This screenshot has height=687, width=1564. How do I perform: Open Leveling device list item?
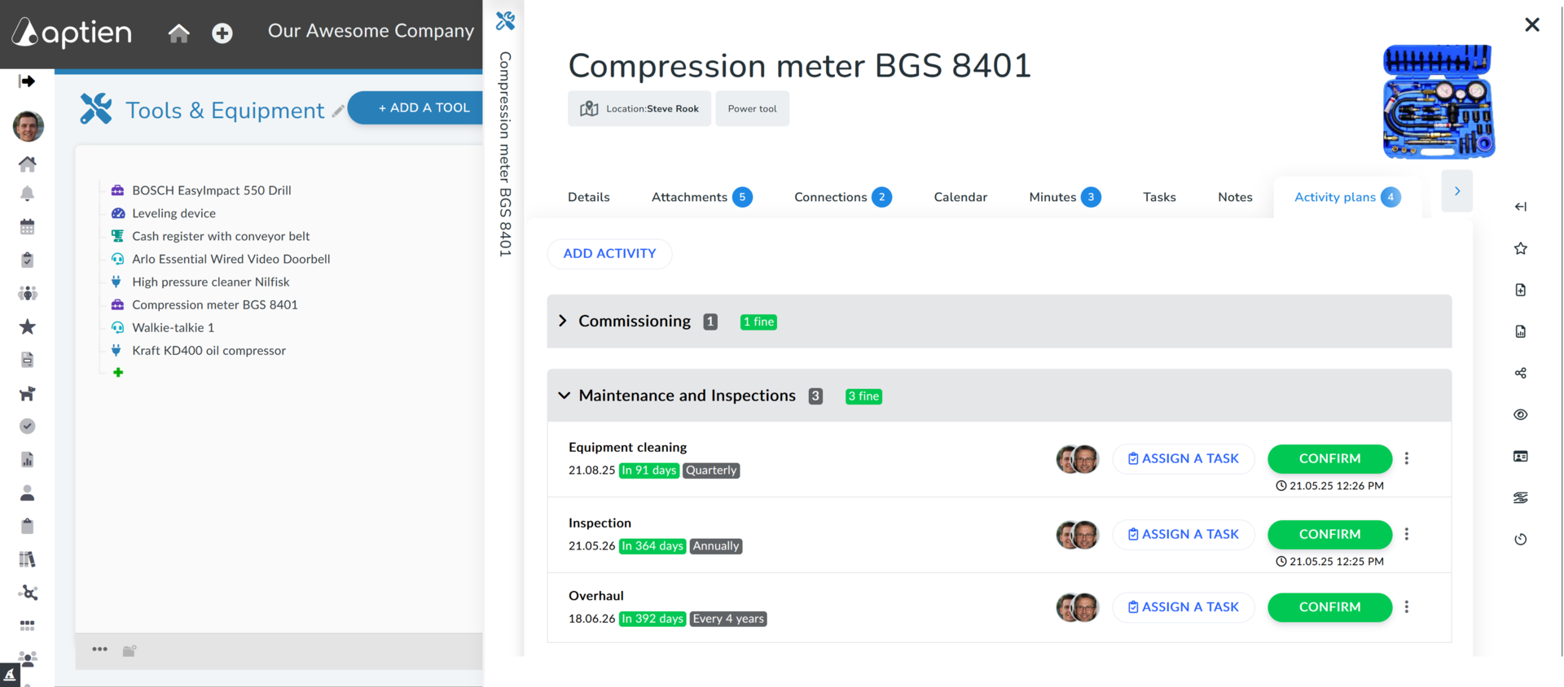(174, 213)
